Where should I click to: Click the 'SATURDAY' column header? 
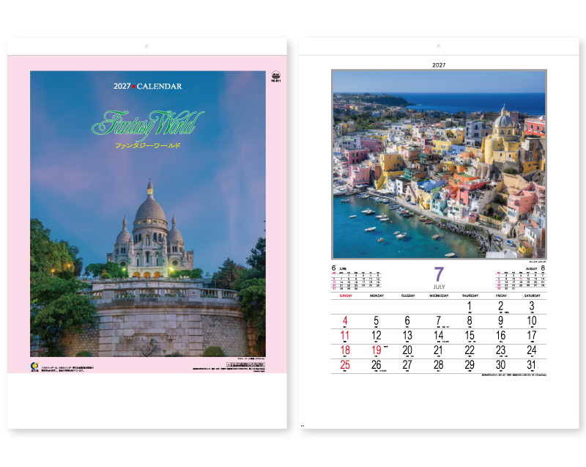(532, 295)
